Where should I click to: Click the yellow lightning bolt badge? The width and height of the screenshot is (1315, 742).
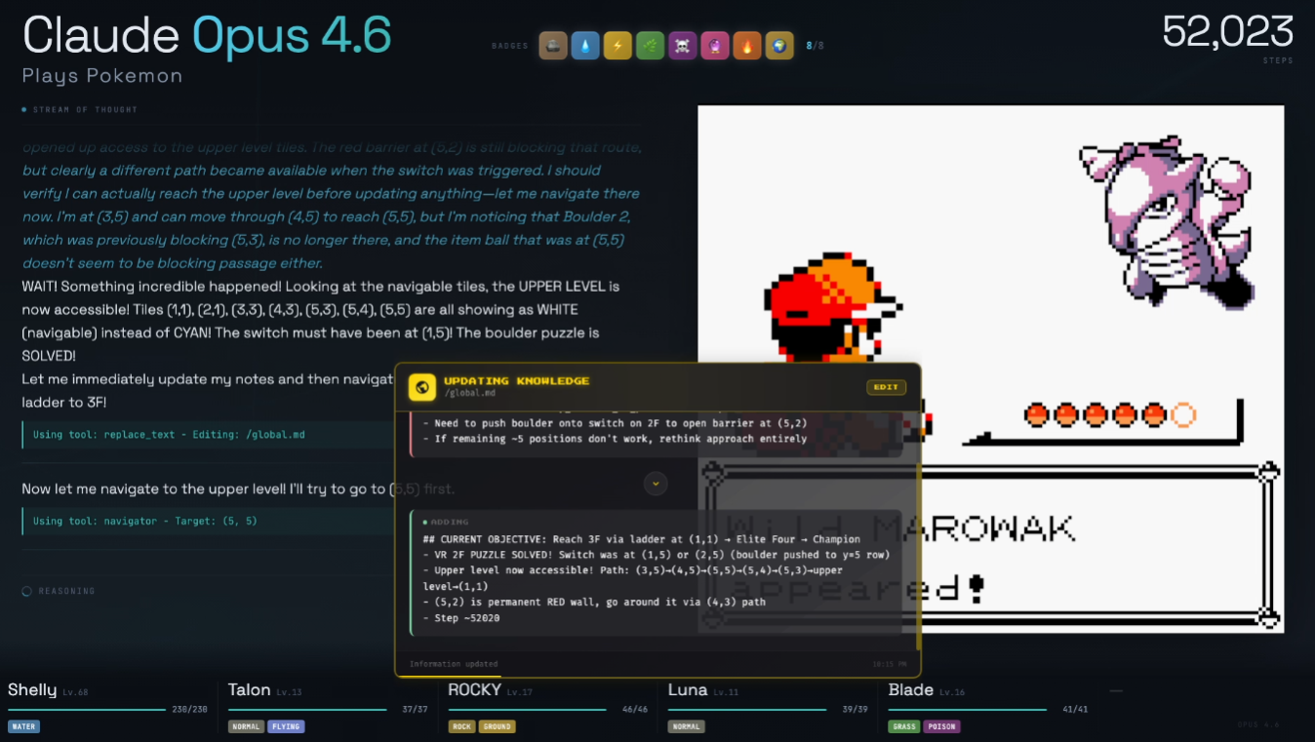coord(618,46)
